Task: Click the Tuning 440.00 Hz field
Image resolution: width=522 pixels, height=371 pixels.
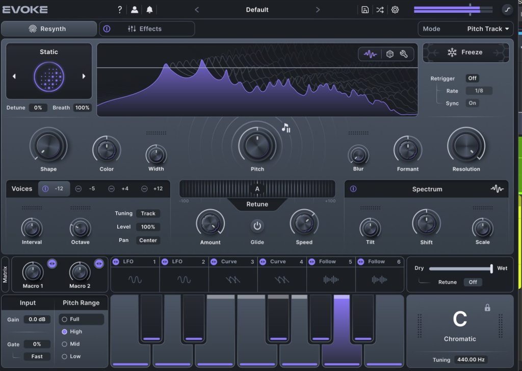Action: (470, 360)
